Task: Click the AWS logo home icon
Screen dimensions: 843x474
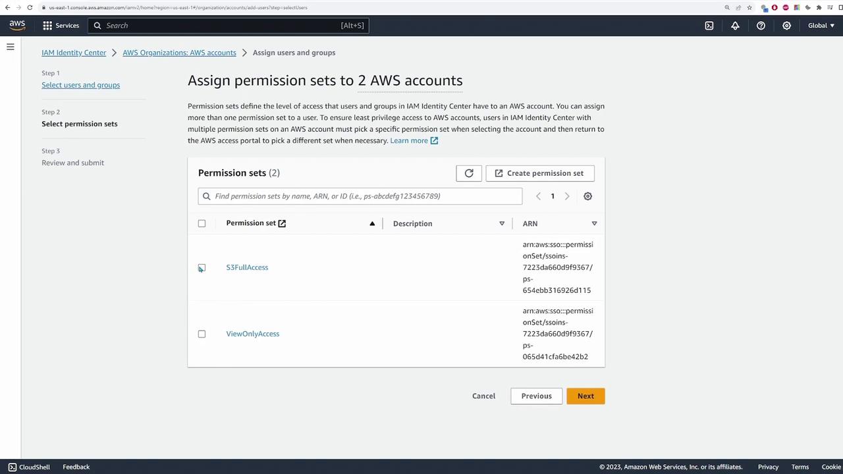Action: (17, 25)
